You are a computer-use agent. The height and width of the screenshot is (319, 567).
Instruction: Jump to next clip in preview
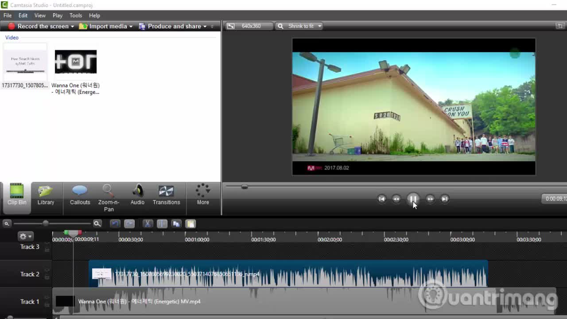click(x=445, y=199)
